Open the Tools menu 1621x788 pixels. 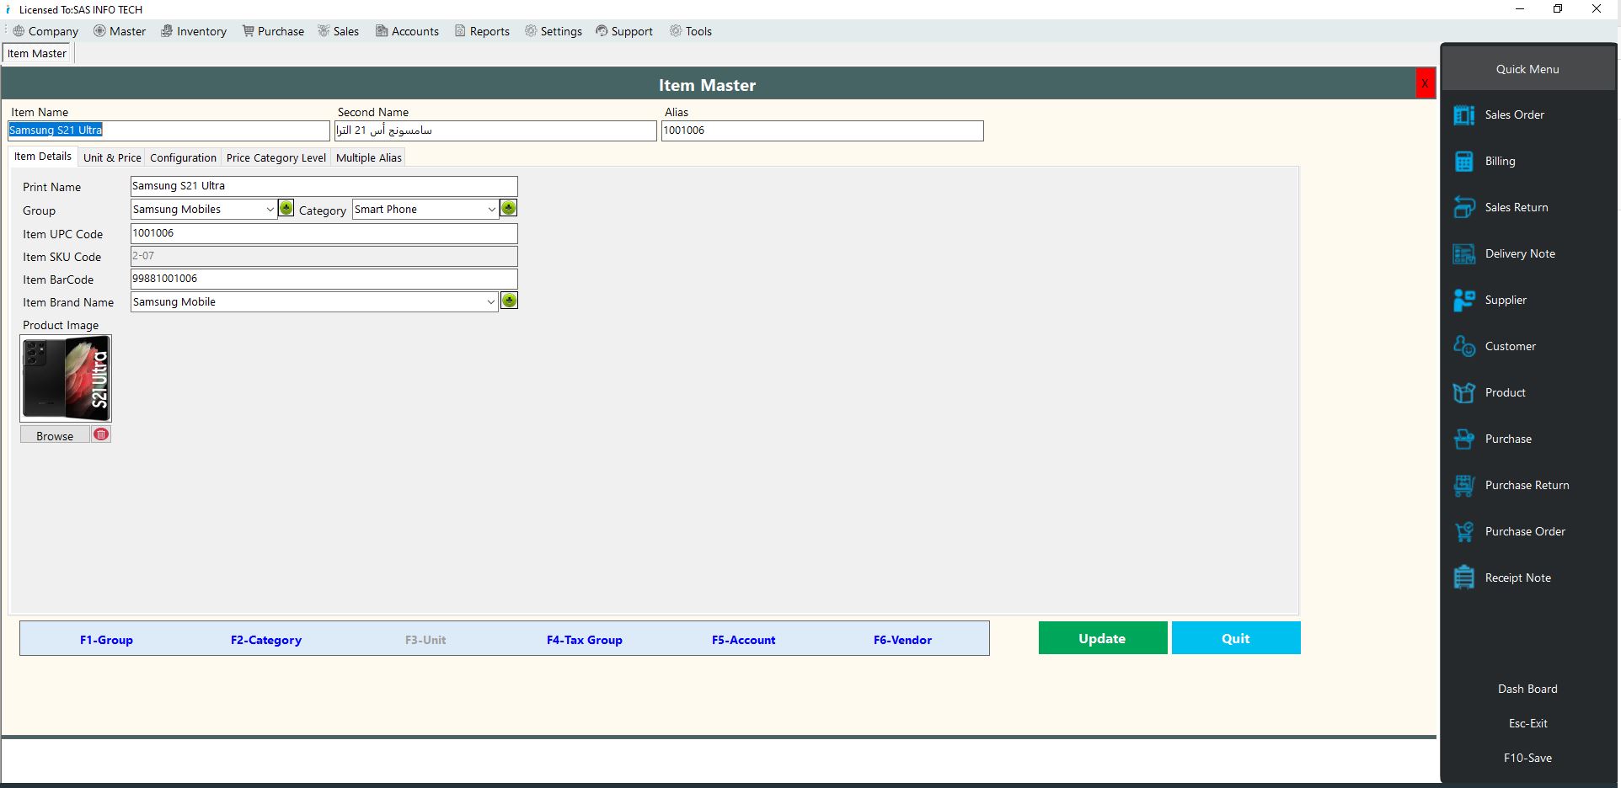(691, 31)
